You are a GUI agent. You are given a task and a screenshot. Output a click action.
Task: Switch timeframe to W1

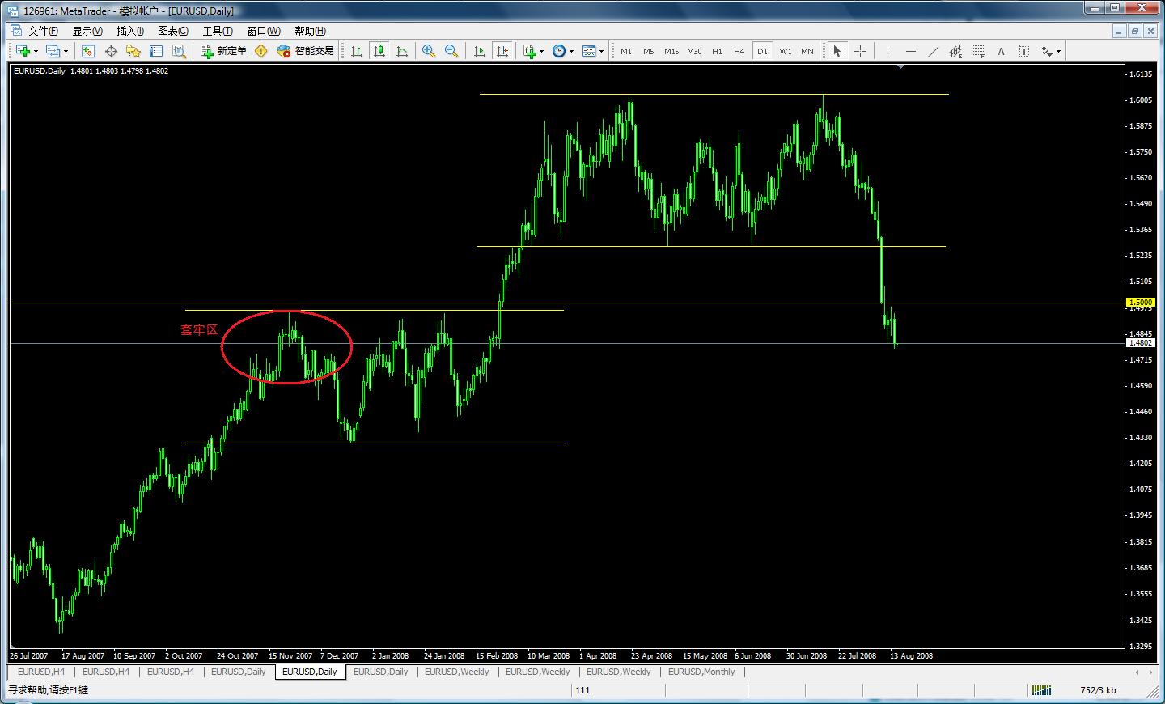pos(785,51)
